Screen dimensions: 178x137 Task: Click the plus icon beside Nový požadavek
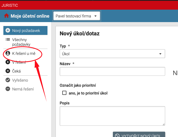point(8,30)
